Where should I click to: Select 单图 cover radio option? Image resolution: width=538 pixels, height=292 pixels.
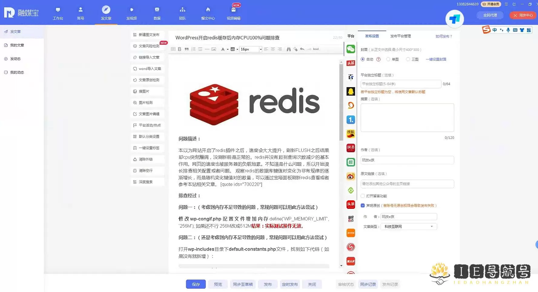click(x=388, y=59)
